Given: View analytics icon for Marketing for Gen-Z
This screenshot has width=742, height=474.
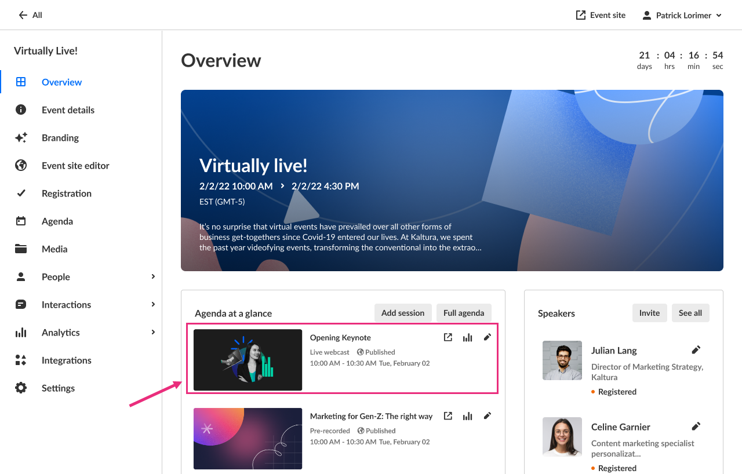Looking at the screenshot, I should tap(467, 416).
